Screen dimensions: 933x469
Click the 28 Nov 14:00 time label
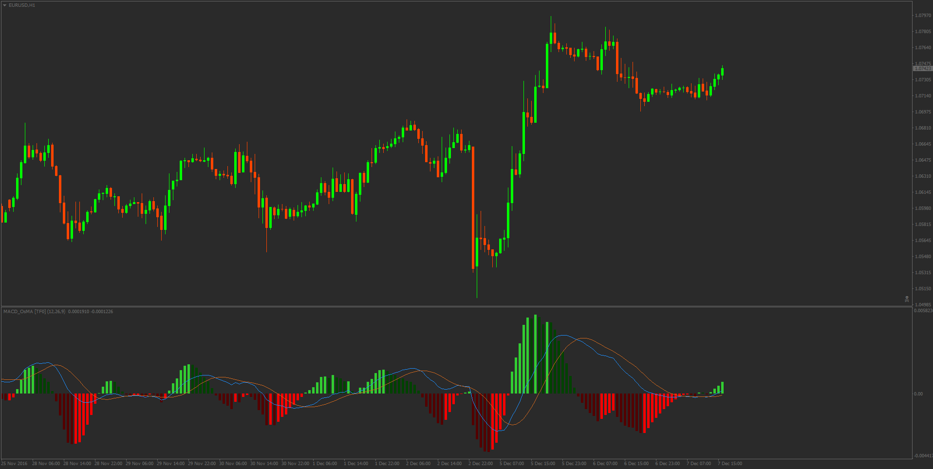tap(77, 464)
